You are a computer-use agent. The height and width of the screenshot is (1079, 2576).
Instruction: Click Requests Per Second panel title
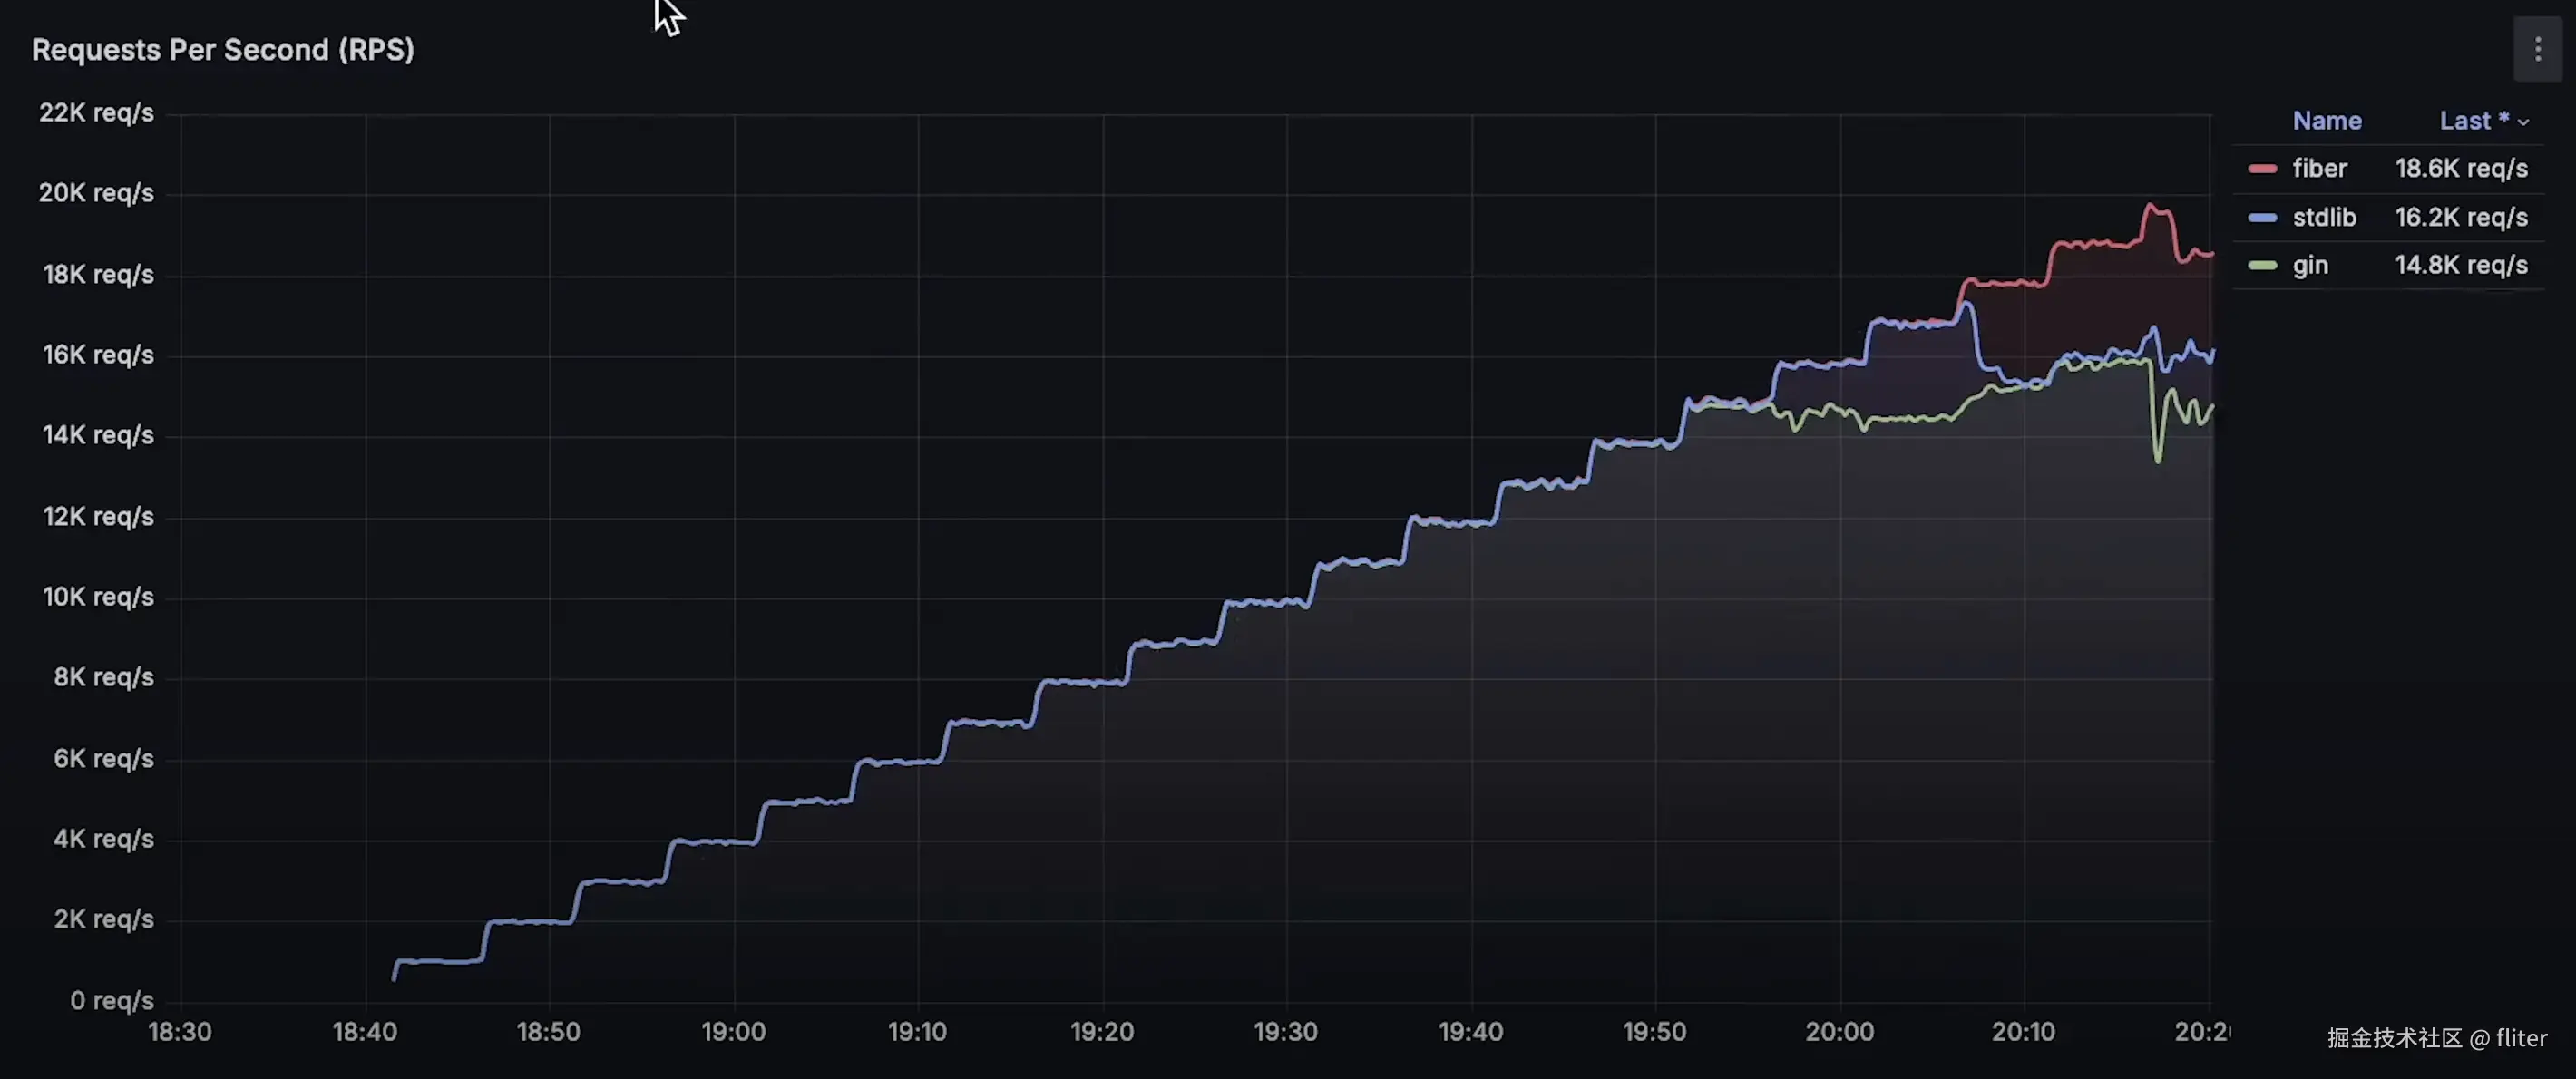tap(223, 50)
